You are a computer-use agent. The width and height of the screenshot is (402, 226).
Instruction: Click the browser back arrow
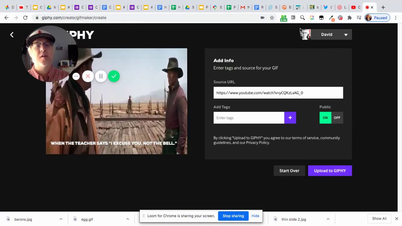tap(7, 18)
